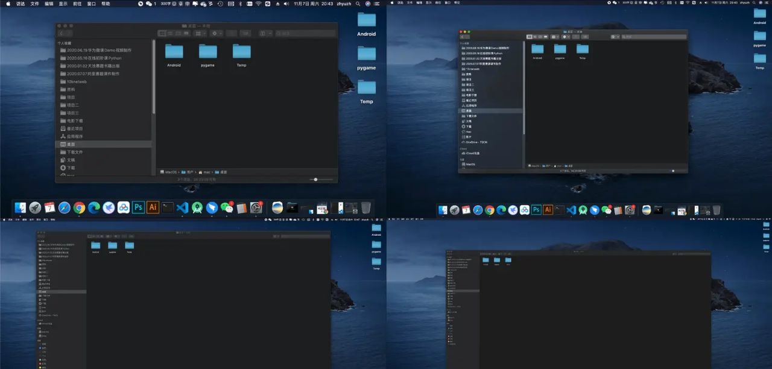Open group-by dropdown in top-left Finder toolbar
The height and width of the screenshot is (369, 772).
click(x=199, y=33)
